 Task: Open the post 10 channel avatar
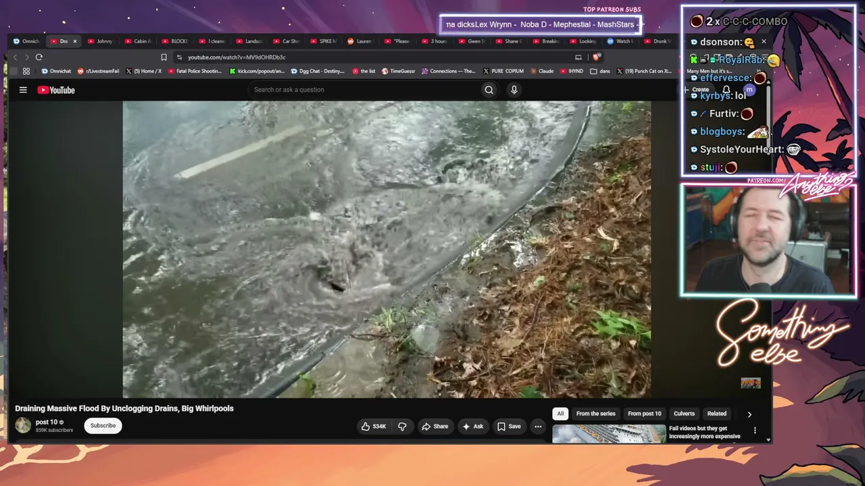23,425
